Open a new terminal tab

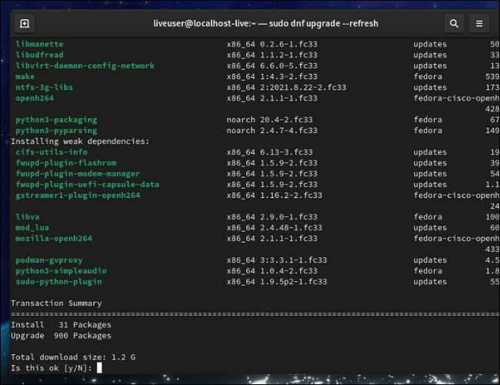point(25,23)
